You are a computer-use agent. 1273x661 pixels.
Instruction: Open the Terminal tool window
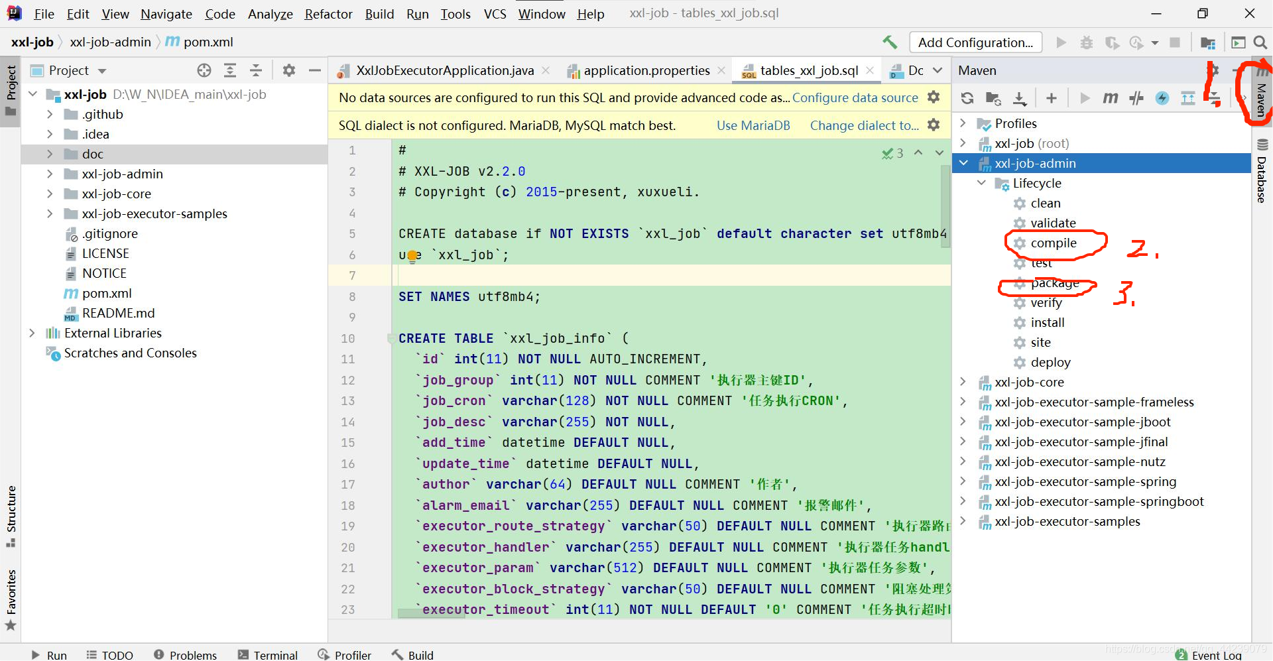point(268,654)
